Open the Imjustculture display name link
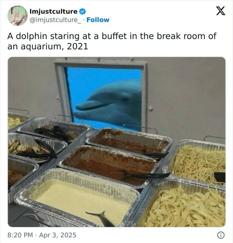 coord(54,11)
